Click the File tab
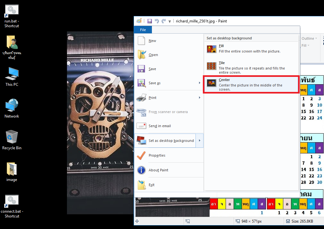Viewport: 324px width, 229px height. click(143, 30)
